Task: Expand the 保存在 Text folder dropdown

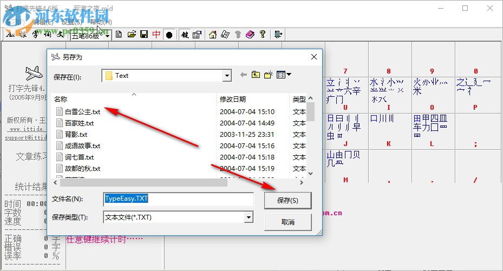Action: tap(227, 76)
